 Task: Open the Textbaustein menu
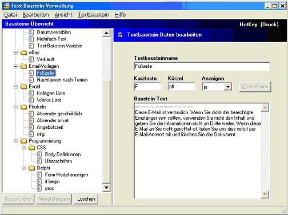coord(94,15)
